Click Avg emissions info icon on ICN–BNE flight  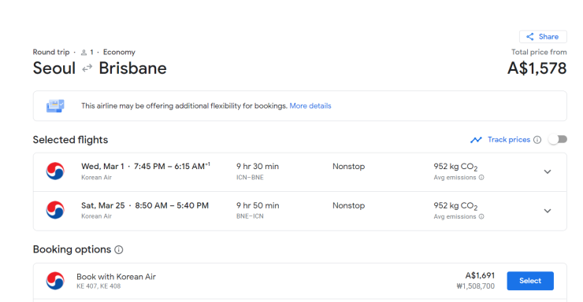click(481, 177)
